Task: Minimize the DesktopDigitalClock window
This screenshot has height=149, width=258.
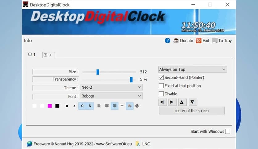Action: (x=193, y=4)
